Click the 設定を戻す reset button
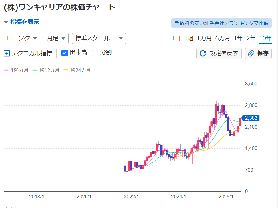This screenshot has width=278, height=208. point(219,53)
